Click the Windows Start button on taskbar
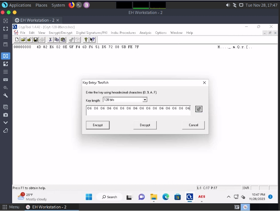Viewport: 280px width, 211px height. tap(89, 197)
